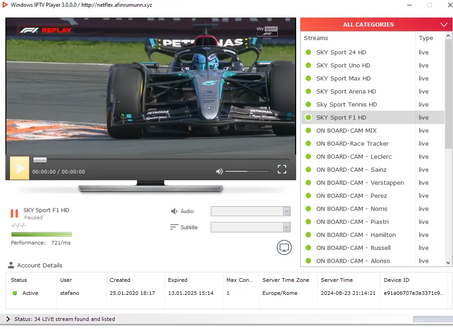Click the Device ID column header
This screenshot has height=329, width=453.
[396, 280]
